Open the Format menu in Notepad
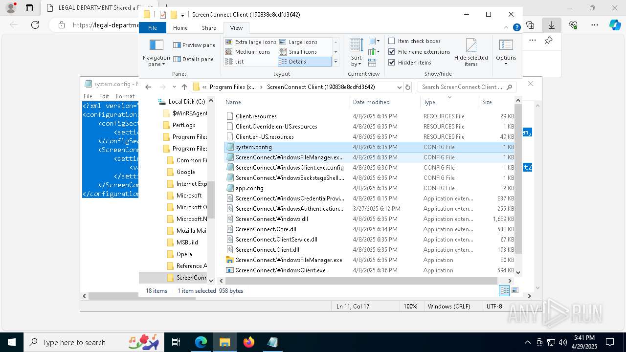Viewport: 626px width, 352px height. [125, 96]
